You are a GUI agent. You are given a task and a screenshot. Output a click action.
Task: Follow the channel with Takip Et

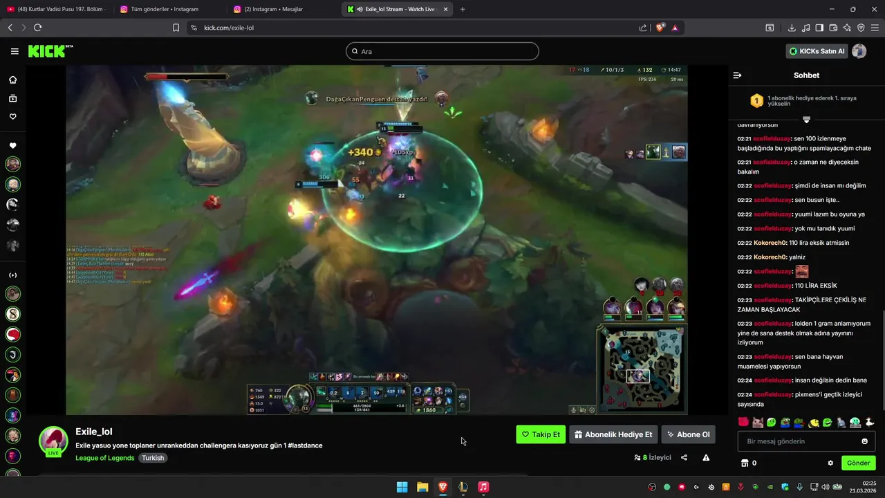point(541,434)
